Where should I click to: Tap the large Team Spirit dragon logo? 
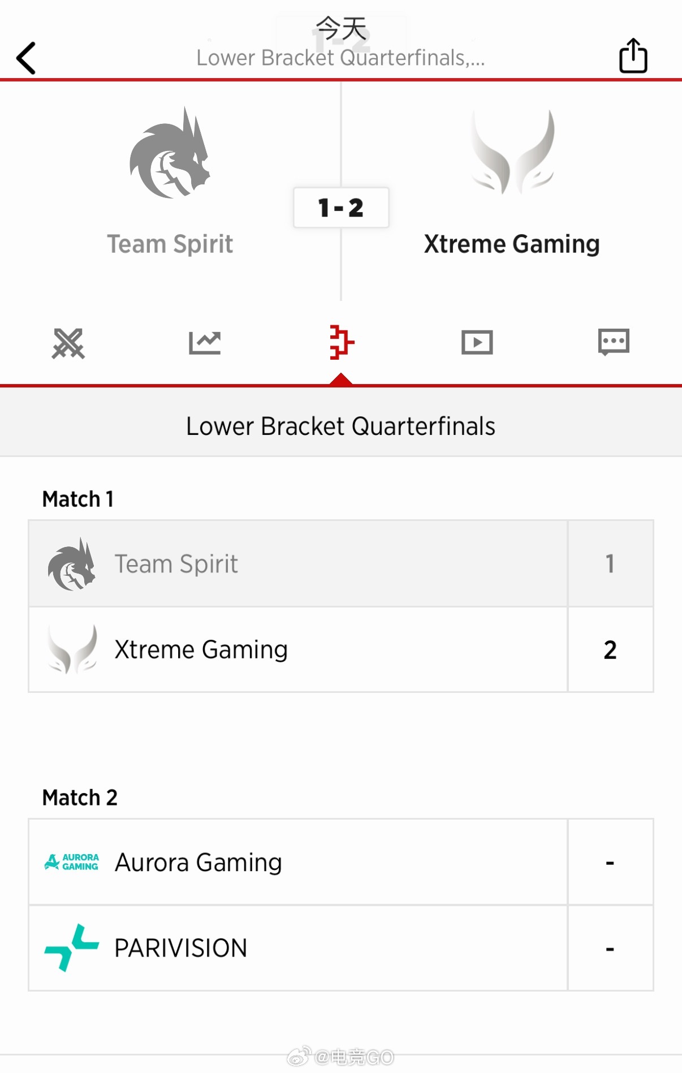point(170,154)
